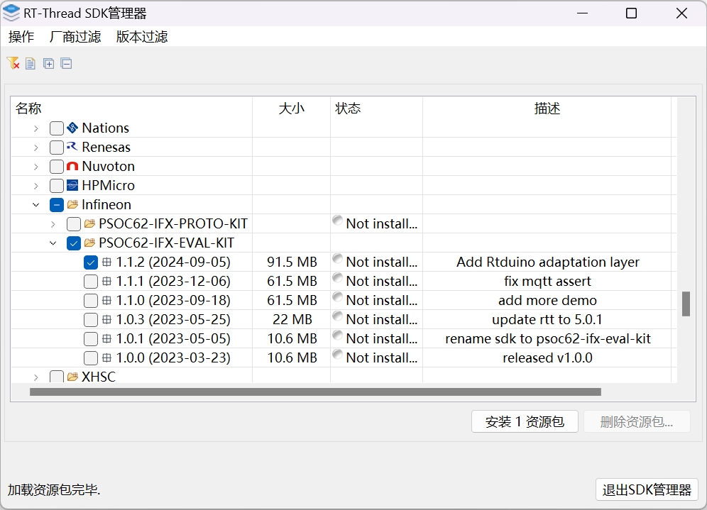Click the document page toolbar icon
707x510 pixels.
click(x=31, y=64)
